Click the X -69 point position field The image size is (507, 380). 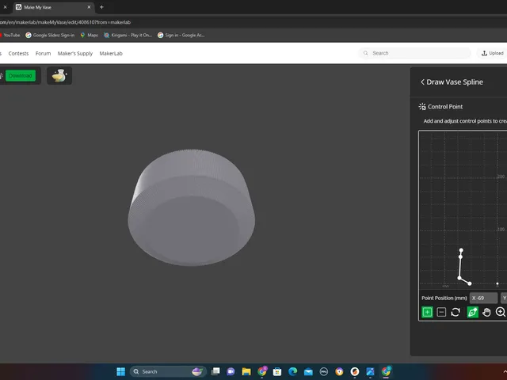[483, 298]
